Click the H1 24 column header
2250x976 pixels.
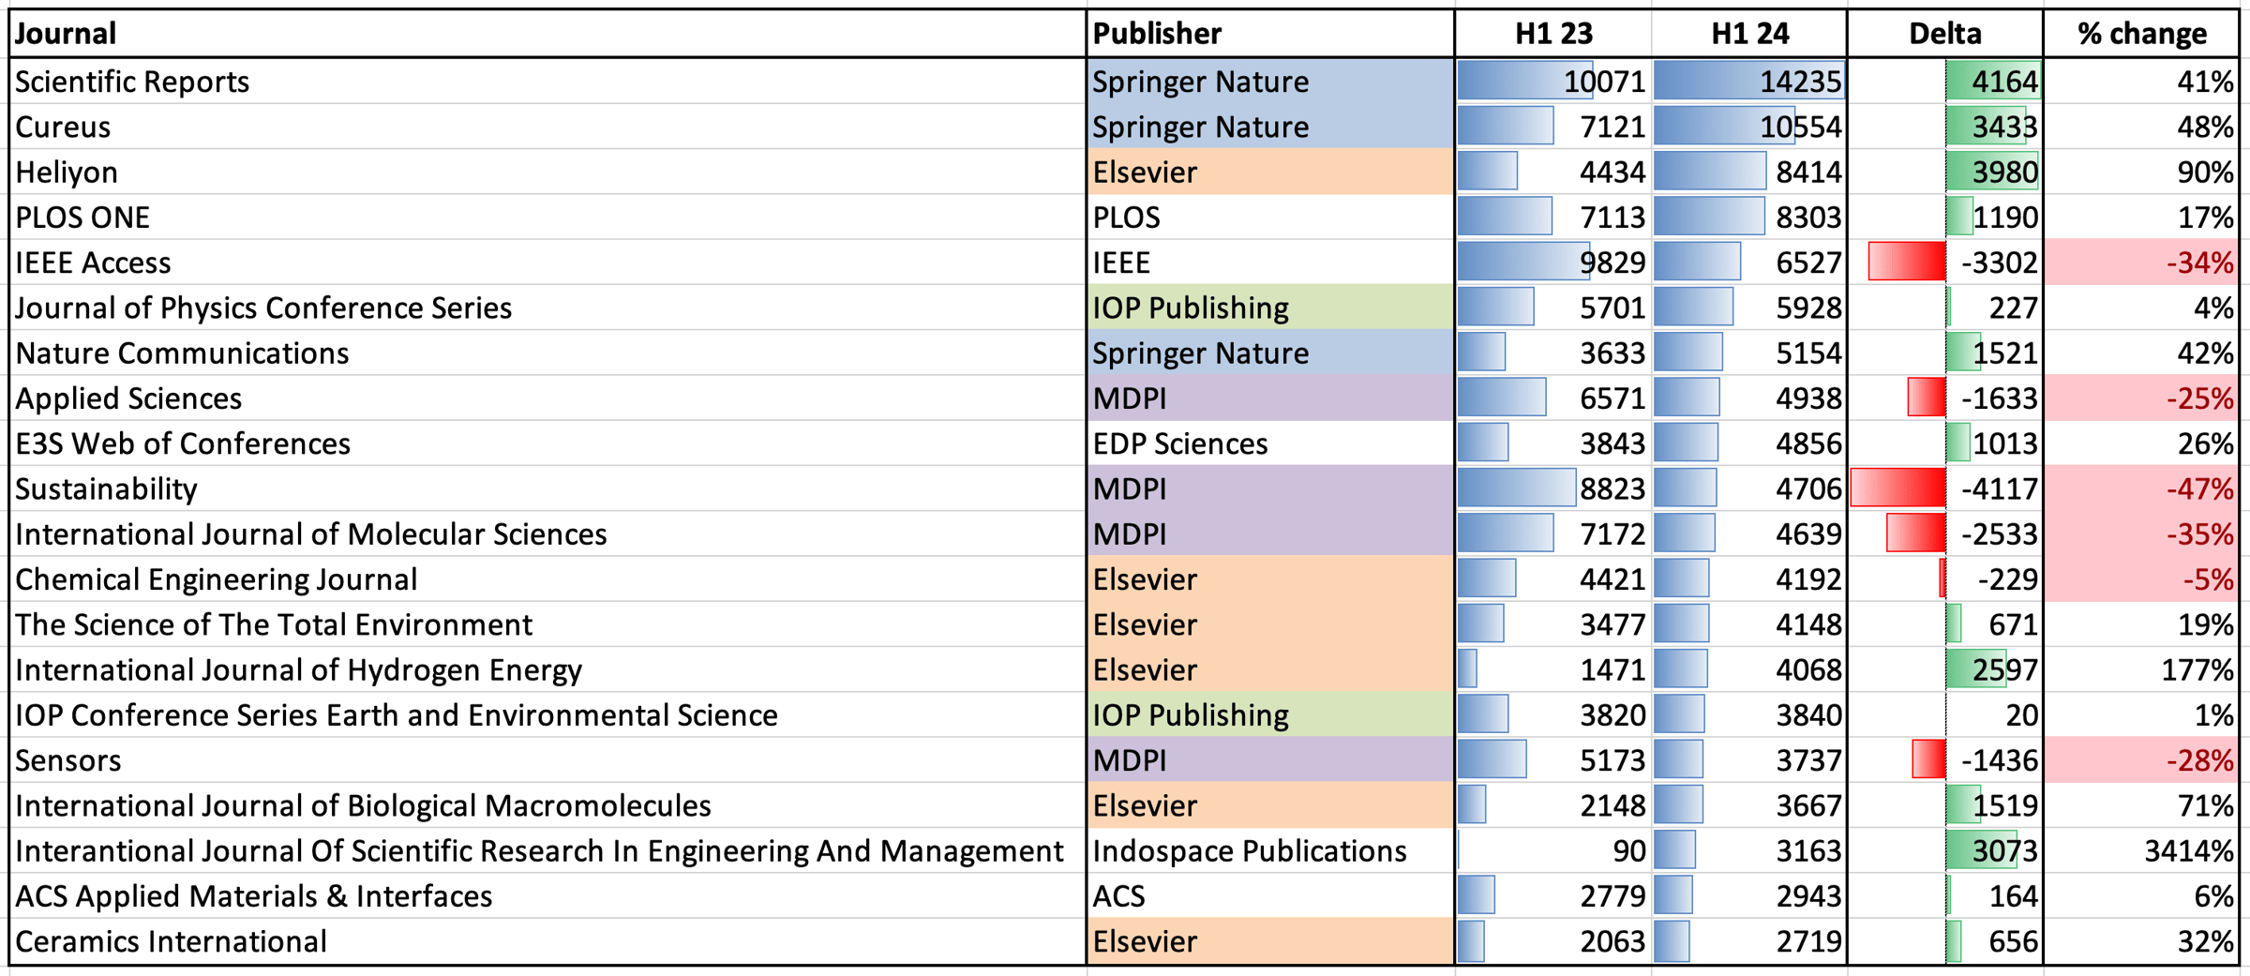click(x=1749, y=34)
